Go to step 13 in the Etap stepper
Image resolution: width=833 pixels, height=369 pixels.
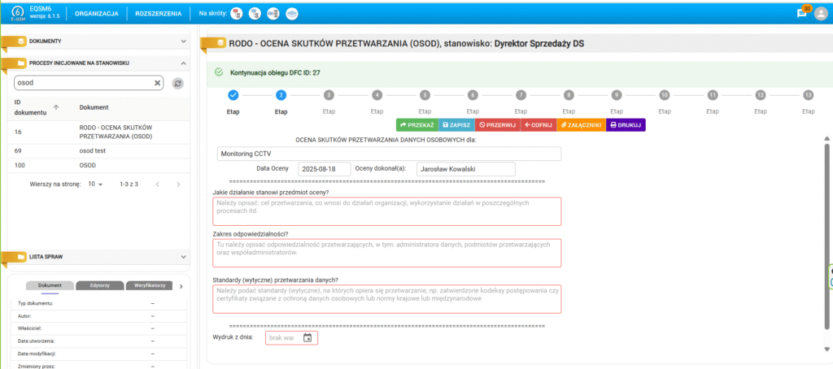tap(808, 95)
